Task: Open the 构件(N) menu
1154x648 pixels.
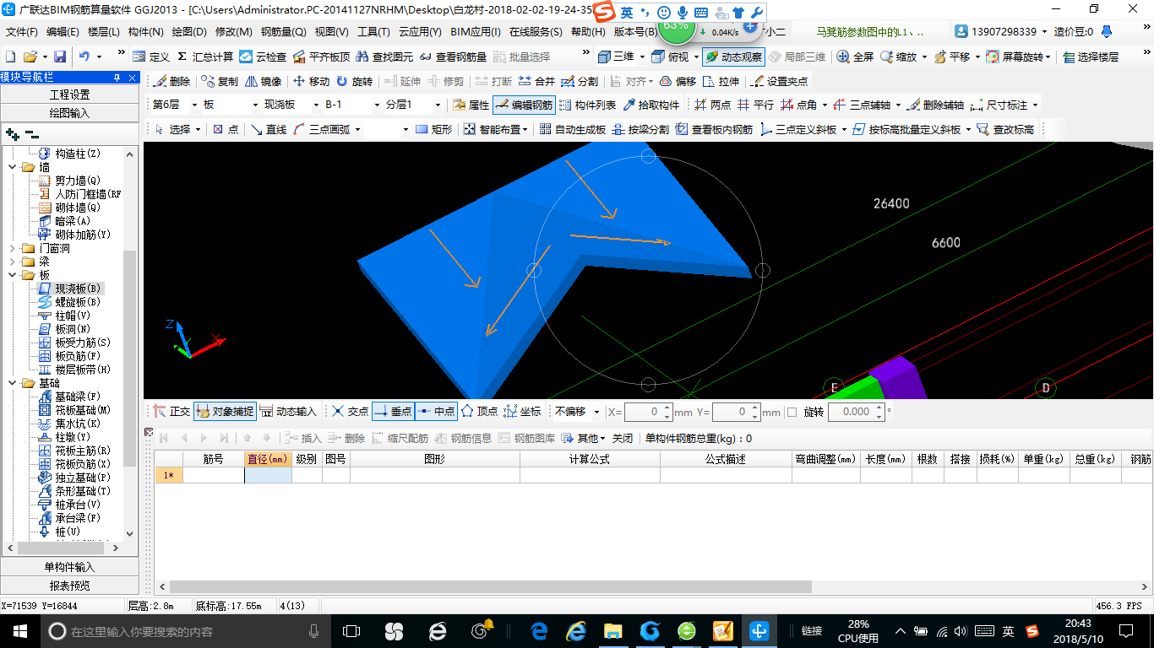Action: (145, 32)
